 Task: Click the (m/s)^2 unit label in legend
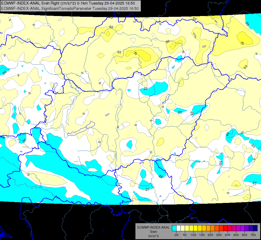(154, 236)
